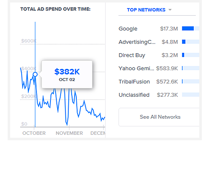Click Google's blue spend bar
The image size is (212, 169).
188,28
